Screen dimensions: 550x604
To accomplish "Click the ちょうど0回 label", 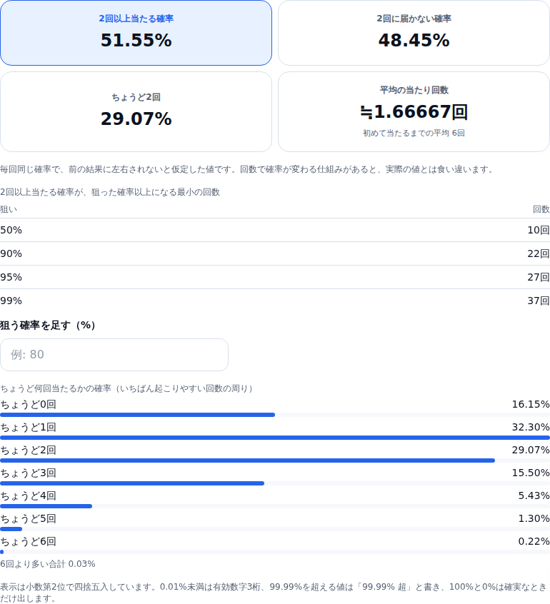I will 28,405.
